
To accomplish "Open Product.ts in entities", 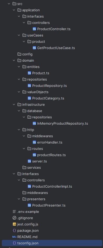I will [41, 73].
